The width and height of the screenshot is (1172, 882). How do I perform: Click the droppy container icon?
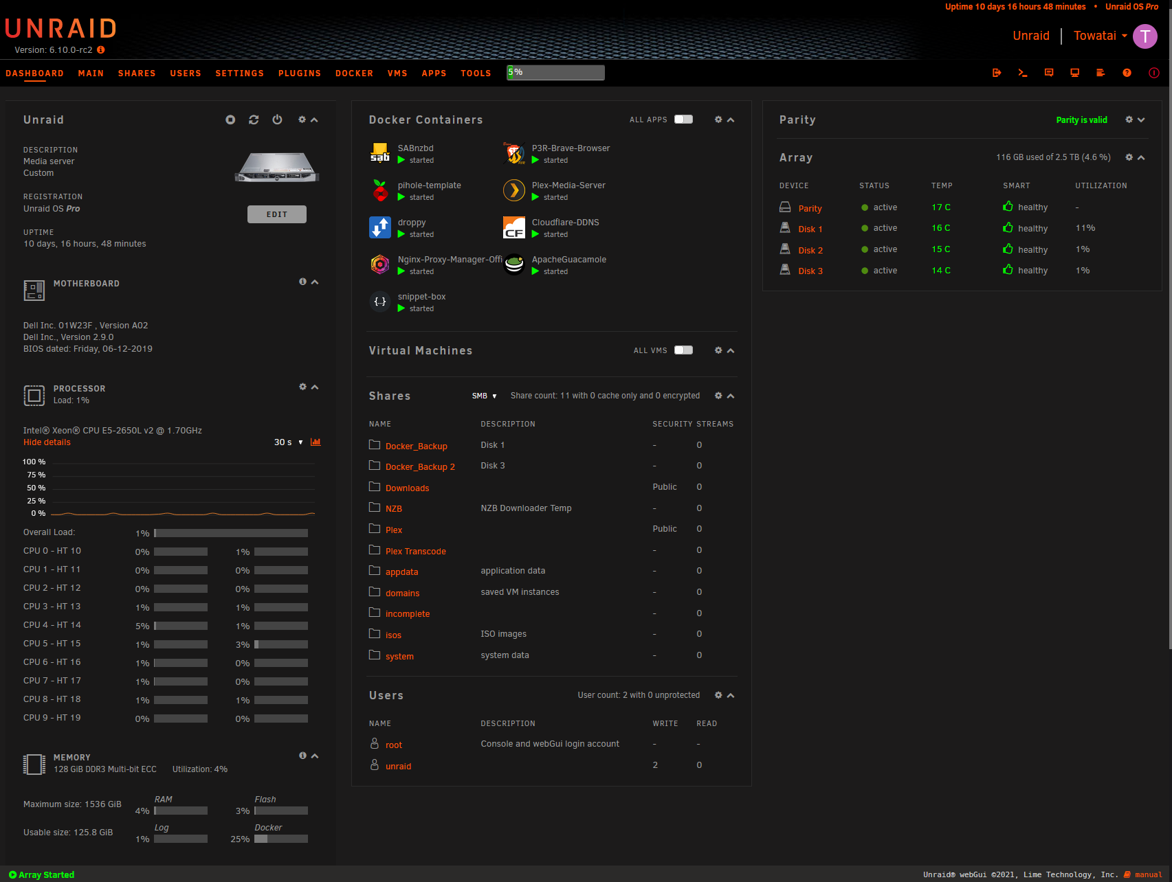tap(380, 227)
